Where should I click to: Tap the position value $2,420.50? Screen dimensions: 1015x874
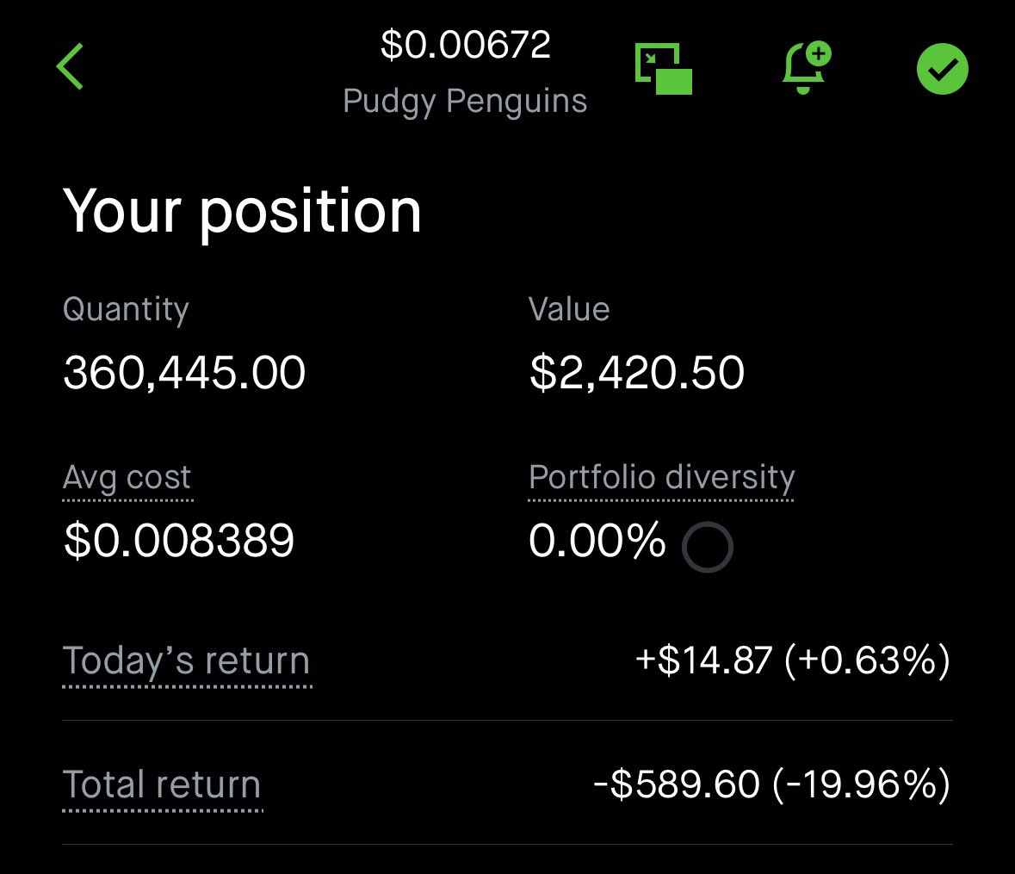[x=636, y=373]
